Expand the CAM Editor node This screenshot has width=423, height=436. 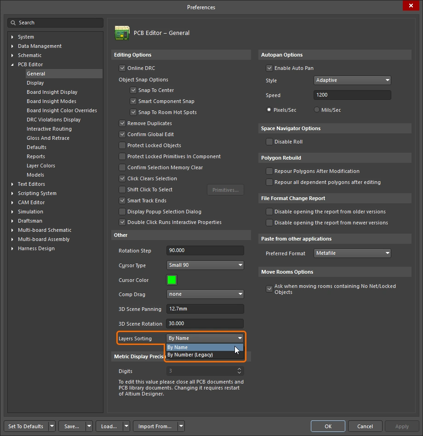(x=12, y=202)
